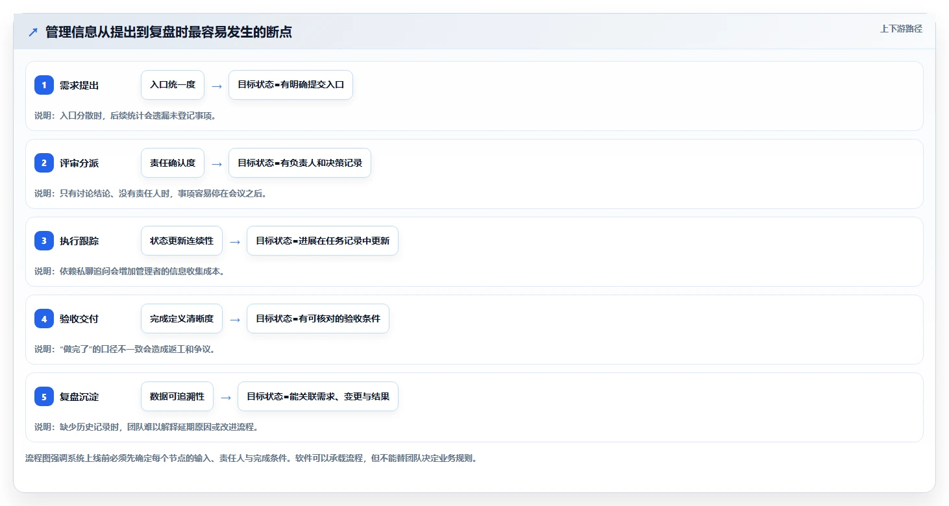The width and height of the screenshot is (949, 506).
Task: Select the step 5 number badge
Action: pyautogui.click(x=44, y=396)
